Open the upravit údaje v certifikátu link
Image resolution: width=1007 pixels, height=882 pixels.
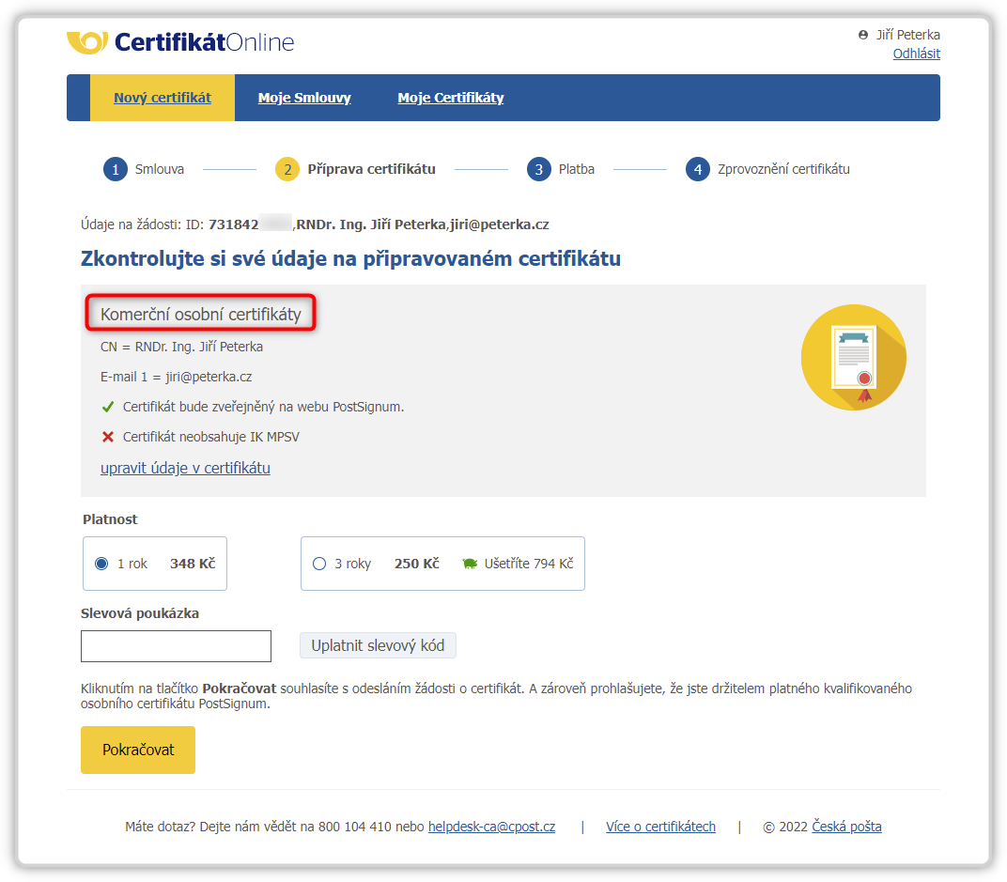pyautogui.click(x=185, y=468)
